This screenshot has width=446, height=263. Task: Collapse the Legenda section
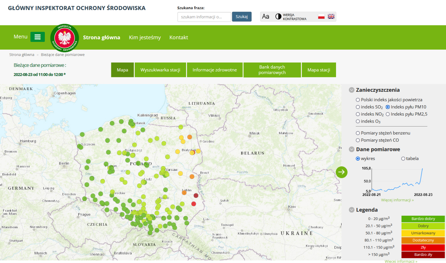pyautogui.click(x=352, y=210)
